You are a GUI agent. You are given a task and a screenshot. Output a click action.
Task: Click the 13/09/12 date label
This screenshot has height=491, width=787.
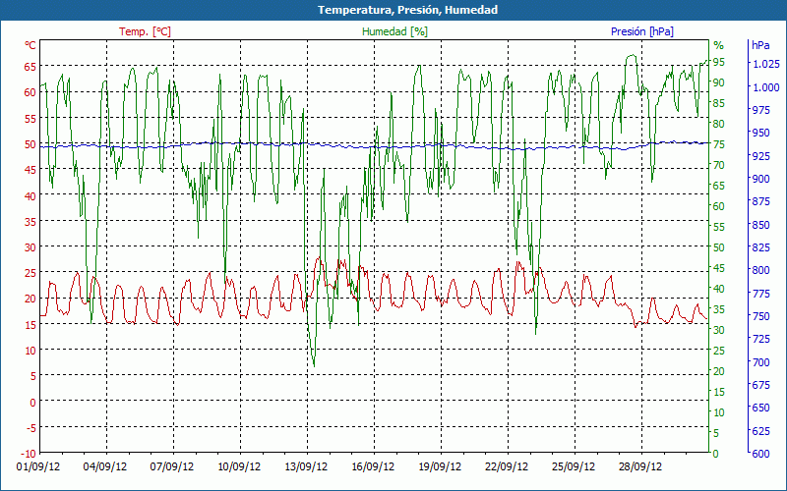point(306,467)
